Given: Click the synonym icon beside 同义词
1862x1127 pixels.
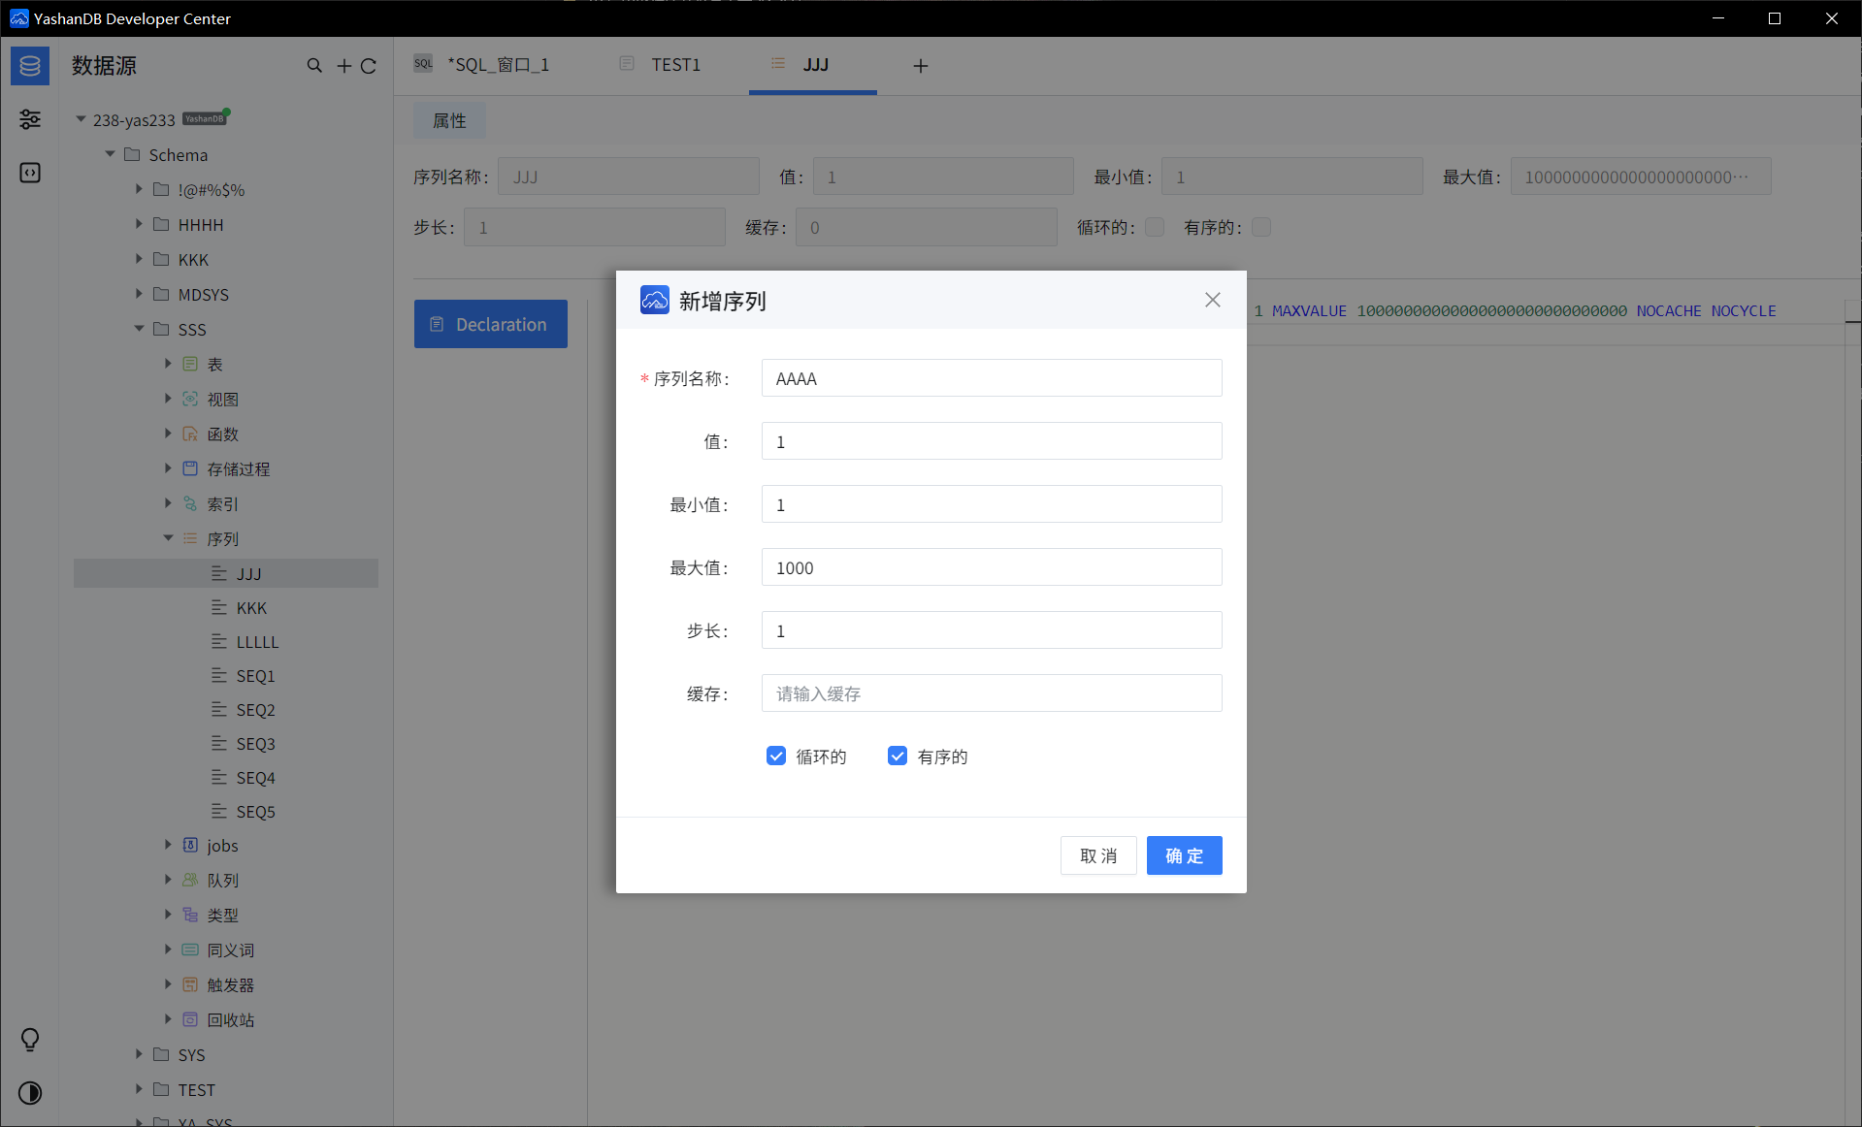Looking at the screenshot, I should 190,950.
